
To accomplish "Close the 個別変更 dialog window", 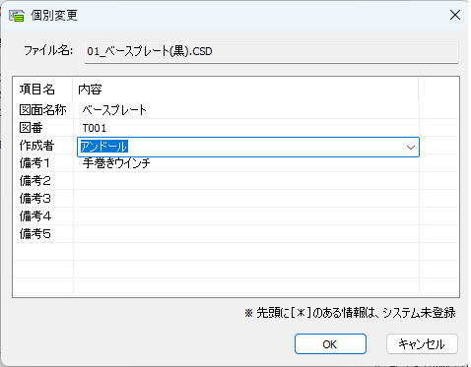I will tap(455, 15).
